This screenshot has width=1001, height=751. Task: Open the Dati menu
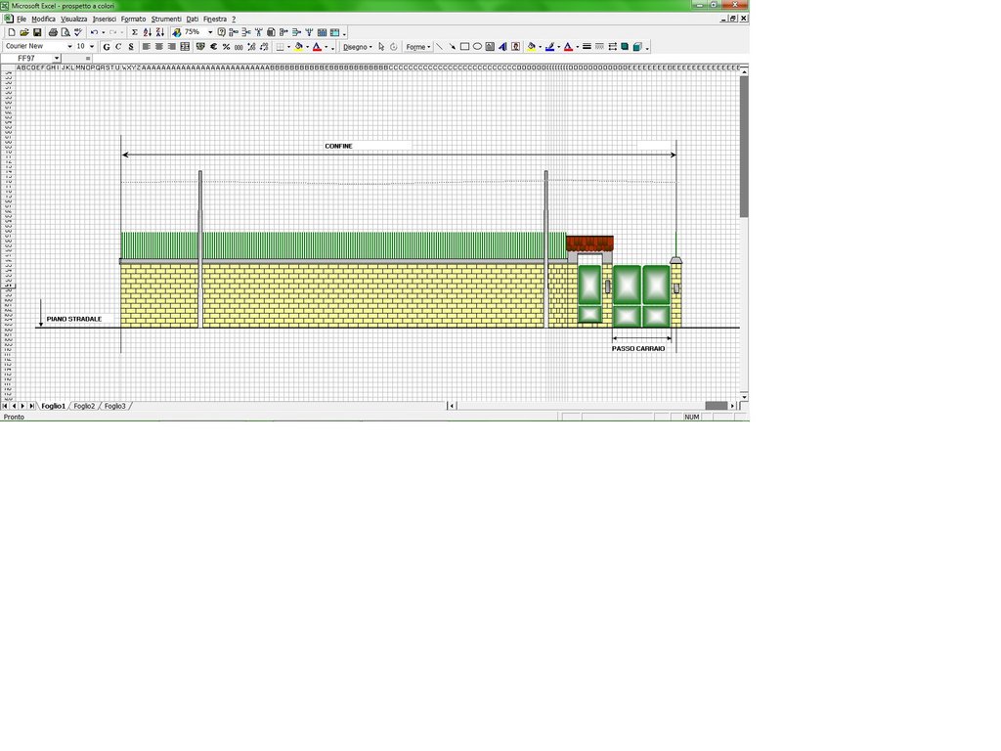pyautogui.click(x=193, y=20)
